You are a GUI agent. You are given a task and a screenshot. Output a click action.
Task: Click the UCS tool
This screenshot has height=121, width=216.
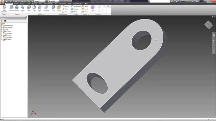(65, 12)
